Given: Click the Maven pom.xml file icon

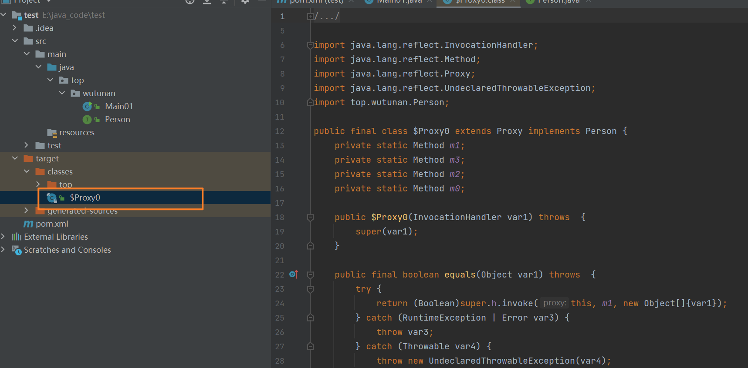Looking at the screenshot, I should point(28,224).
